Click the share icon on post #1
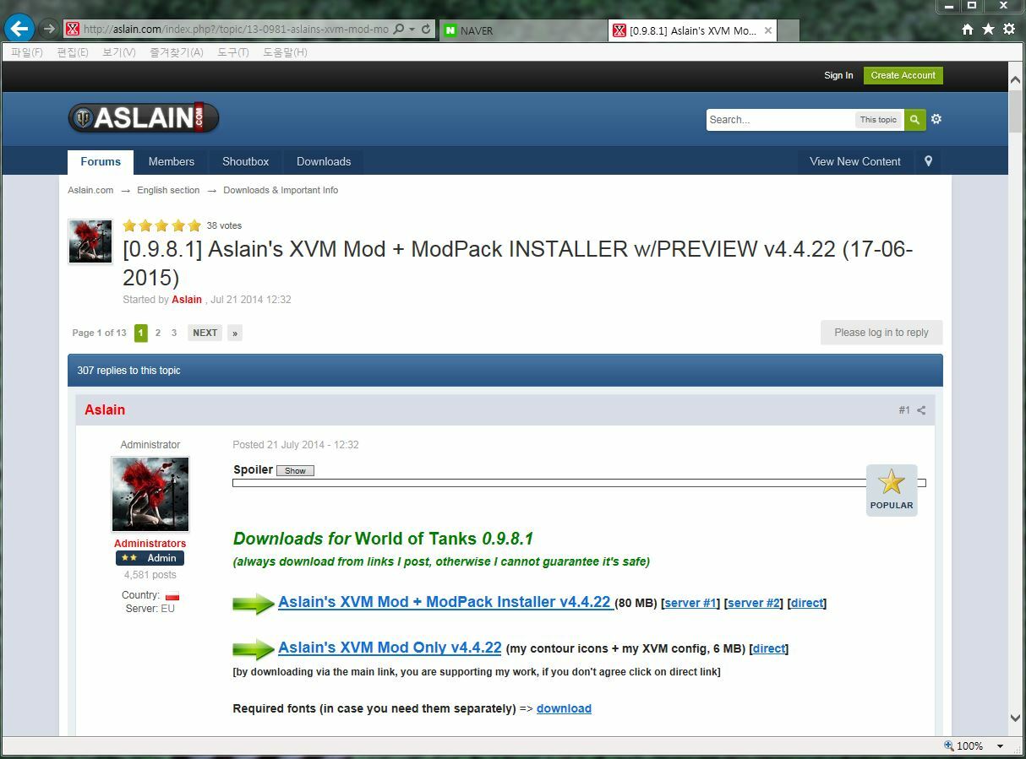The height and width of the screenshot is (759, 1026). coord(921,410)
